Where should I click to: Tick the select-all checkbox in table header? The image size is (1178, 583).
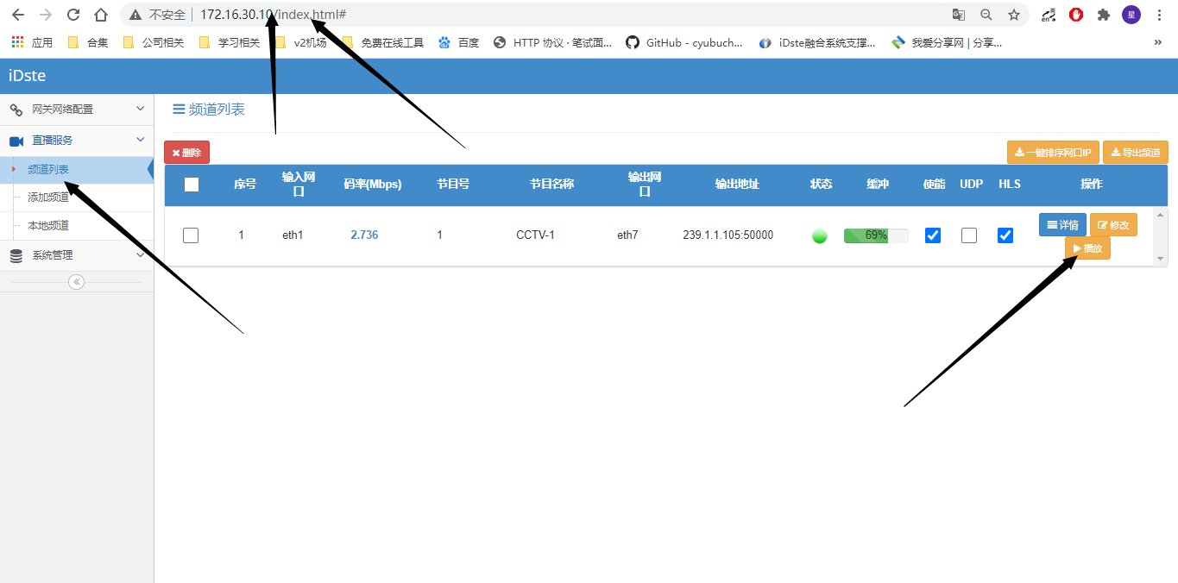point(192,185)
